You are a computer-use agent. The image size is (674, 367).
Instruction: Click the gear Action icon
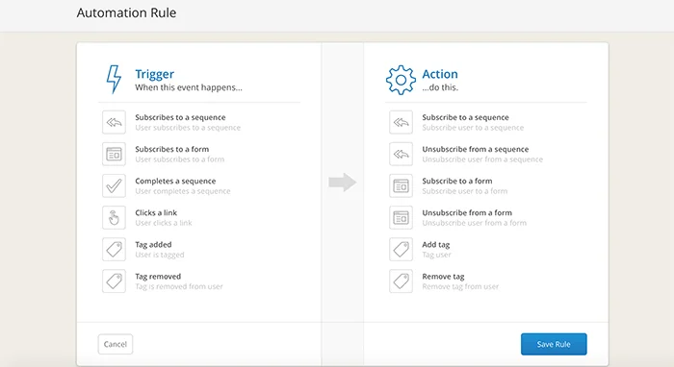pos(401,80)
